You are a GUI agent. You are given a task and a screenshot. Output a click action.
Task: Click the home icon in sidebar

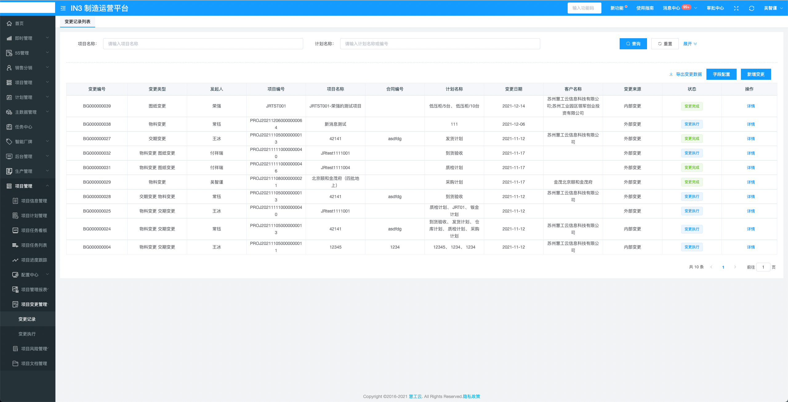(x=9, y=23)
